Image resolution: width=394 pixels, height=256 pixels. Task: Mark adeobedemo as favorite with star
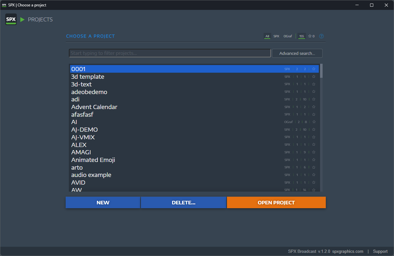[x=314, y=92]
